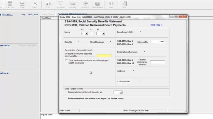Select 'Benefits repaid' label
This screenshot has height=119, width=213.
click(x=97, y=42)
